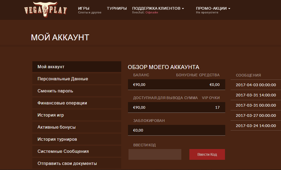The height and width of the screenshot is (170, 281).
Task: Click the Слоты и другое subtitle
Action: [90, 13]
